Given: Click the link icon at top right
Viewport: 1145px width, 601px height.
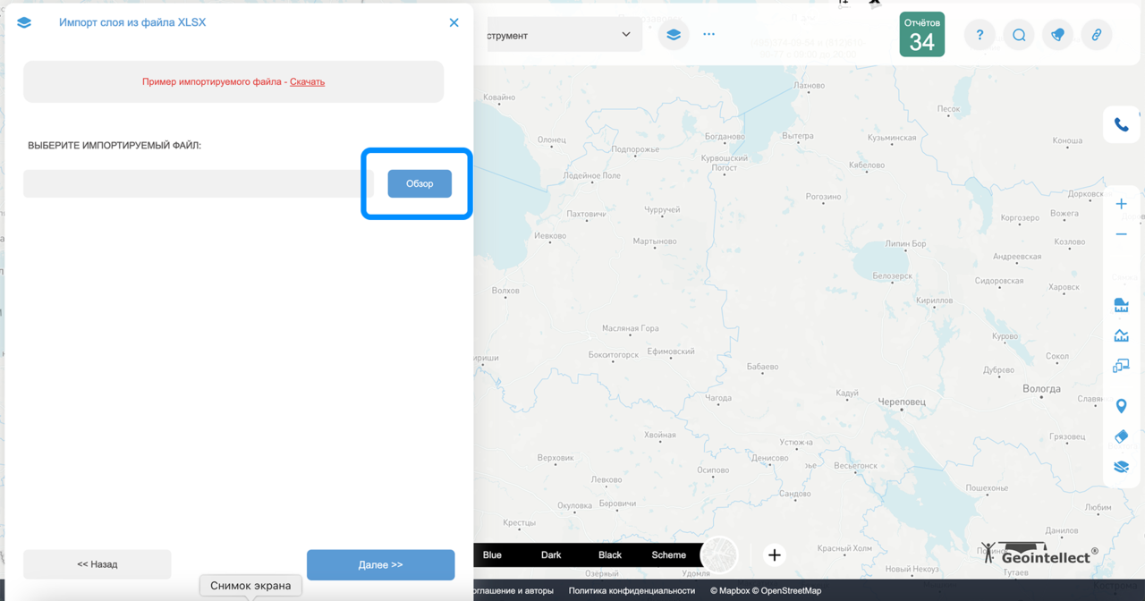Looking at the screenshot, I should [x=1097, y=34].
